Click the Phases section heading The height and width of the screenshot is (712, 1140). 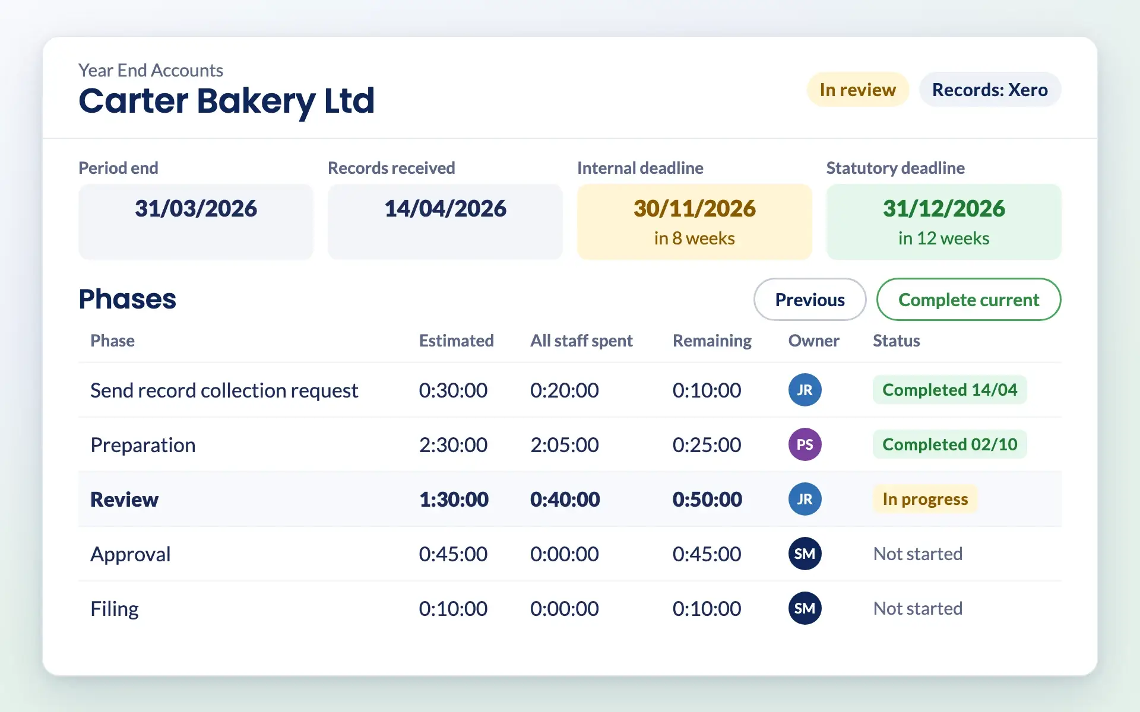click(127, 299)
